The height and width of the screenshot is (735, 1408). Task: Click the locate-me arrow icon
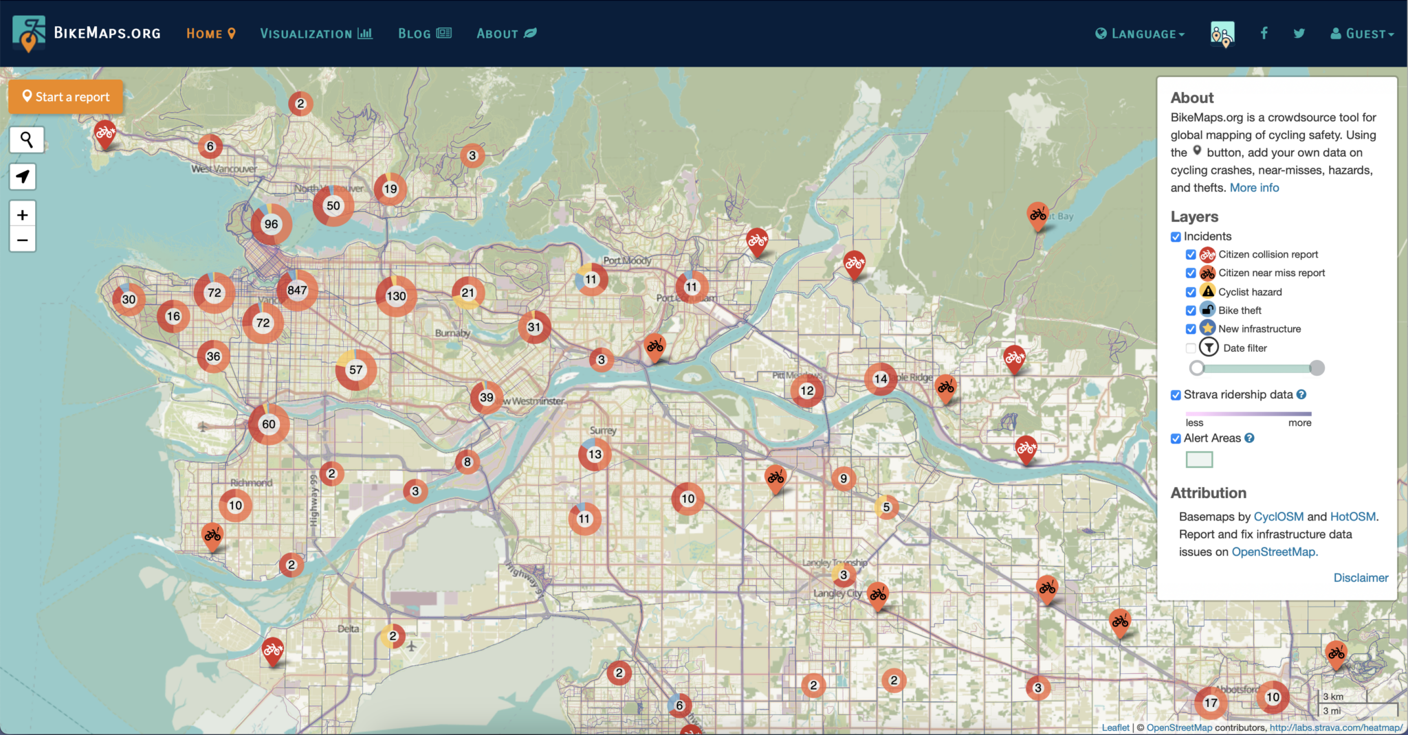point(23,177)
